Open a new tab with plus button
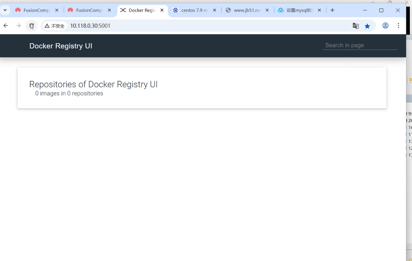 pos(332,10)
